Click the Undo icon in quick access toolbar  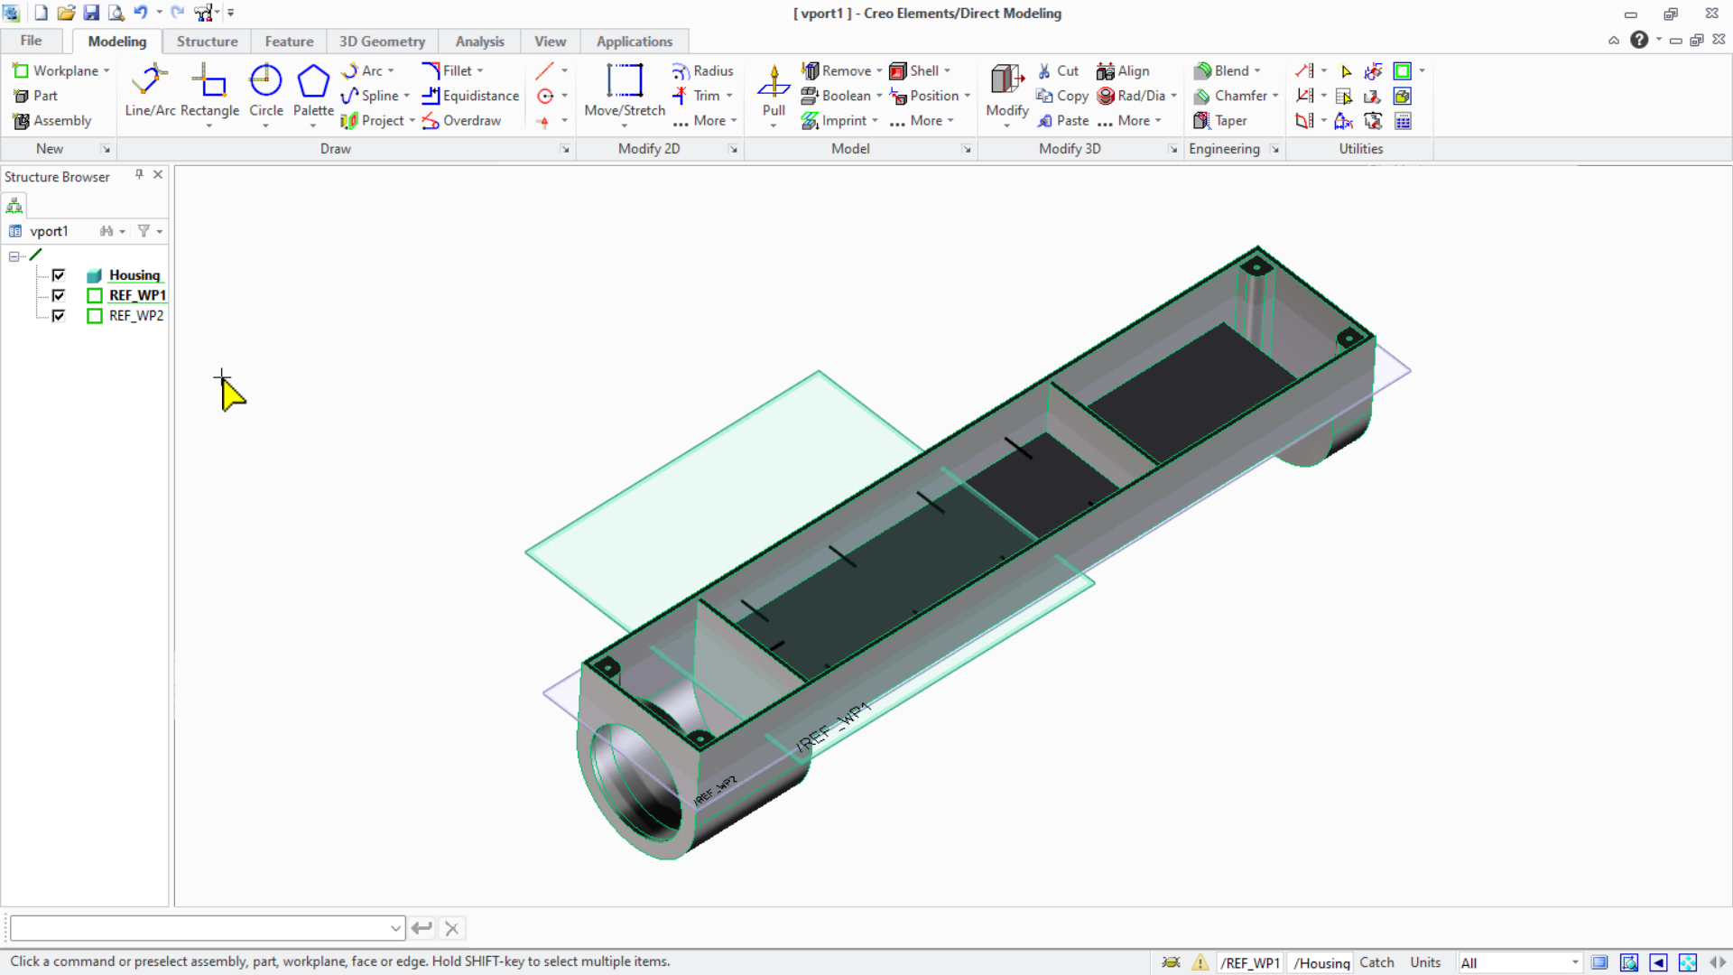(x=140, y=13)
